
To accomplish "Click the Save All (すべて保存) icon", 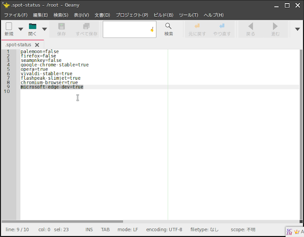I will pyautogui.click(x=86, y=26).
